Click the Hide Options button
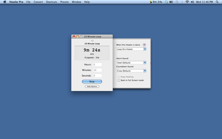This screenshot has width=222, height=139. click(92, 86)
